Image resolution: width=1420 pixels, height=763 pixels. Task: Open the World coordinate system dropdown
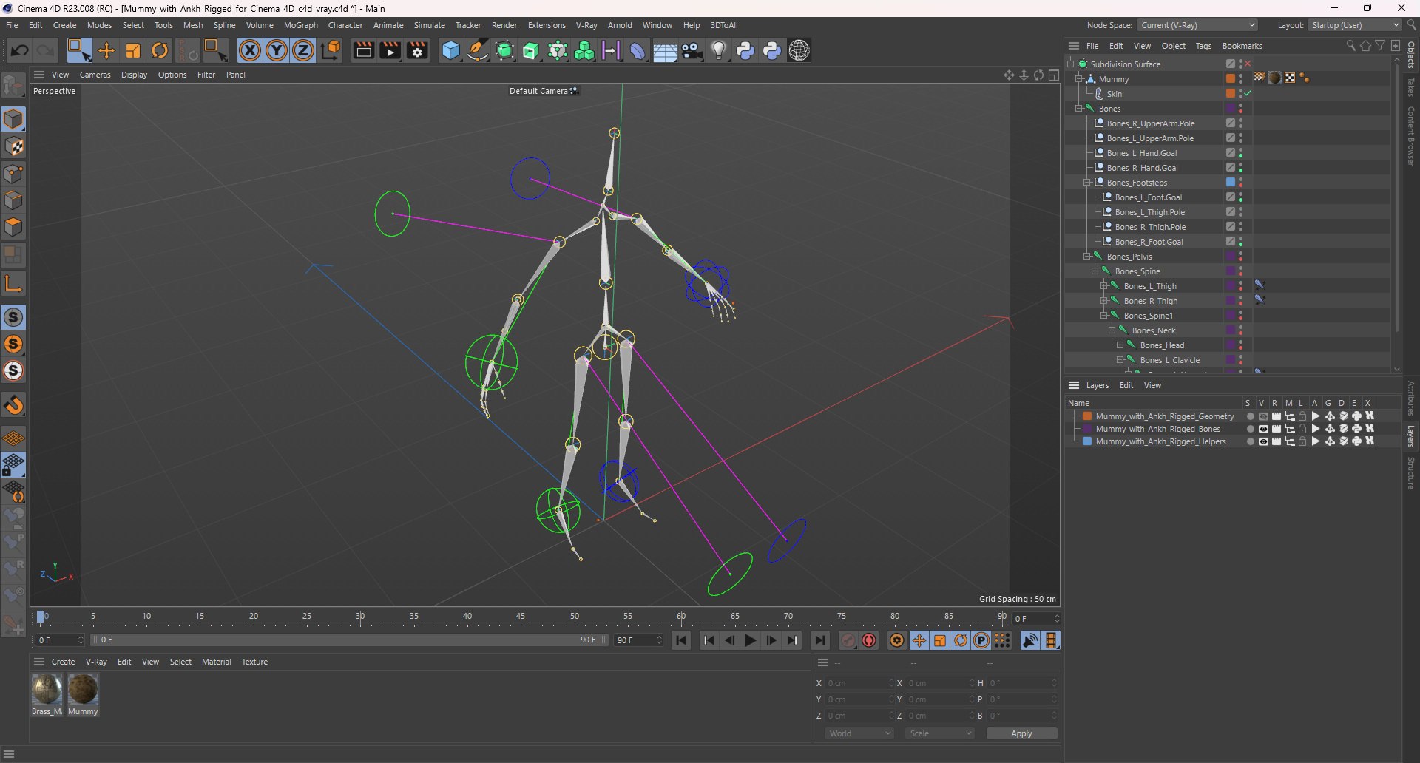[859, 733]
